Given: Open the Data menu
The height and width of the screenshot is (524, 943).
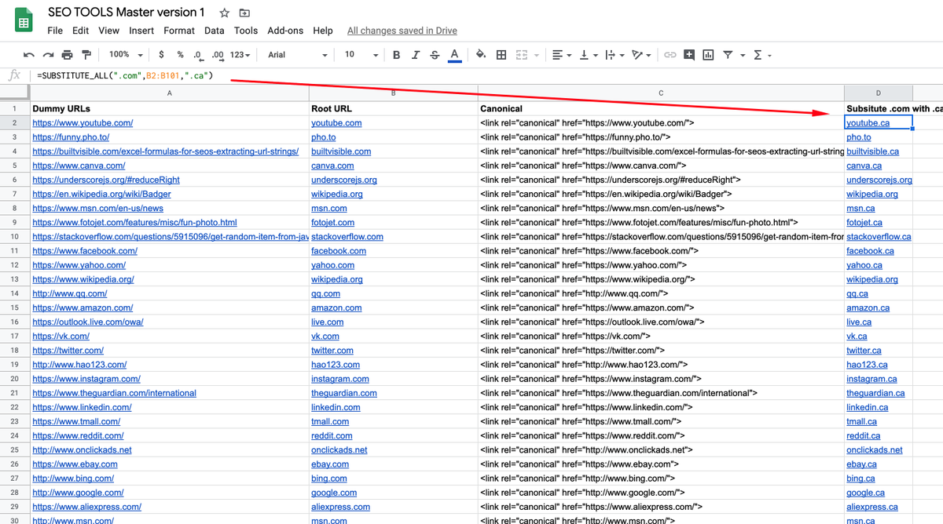Looking at the screenshot, I should click(x=215, y=31).
